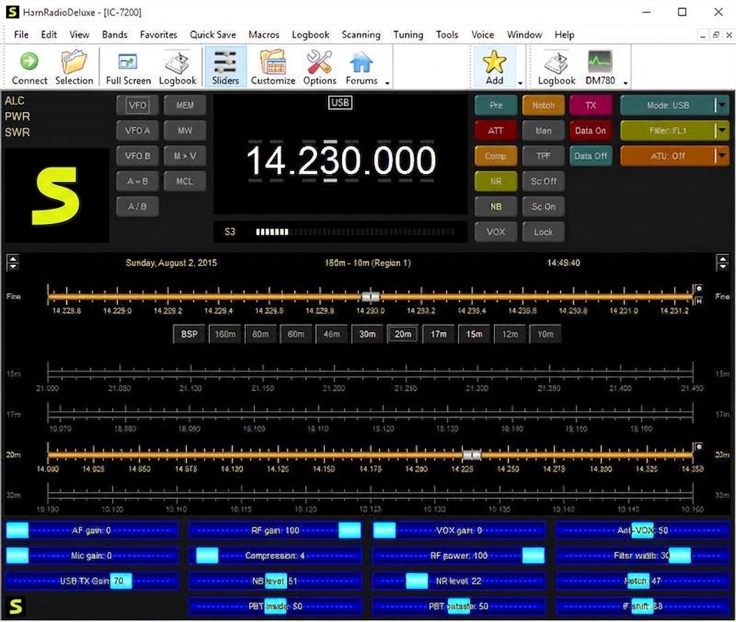
Task: Toggle the ATT attenuator button
Action: point(495,130)
